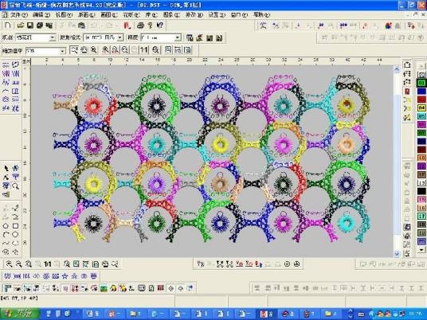427x320 pixels.
Task: Click the house-shaped icon atop the right panel
Action: coord(407,64)
